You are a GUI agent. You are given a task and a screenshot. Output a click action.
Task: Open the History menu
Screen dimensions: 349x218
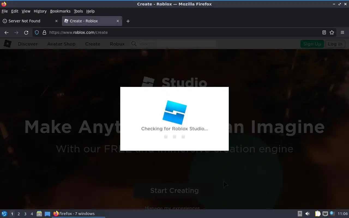pyautogui.click(x=40, y=11)
